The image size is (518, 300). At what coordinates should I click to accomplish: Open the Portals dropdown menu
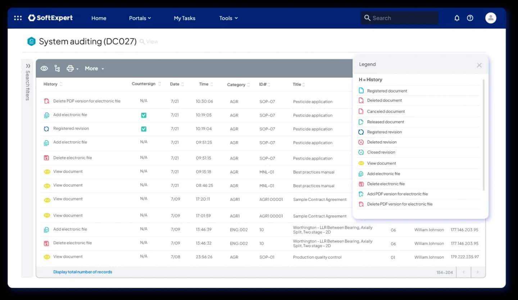(140, 18)
